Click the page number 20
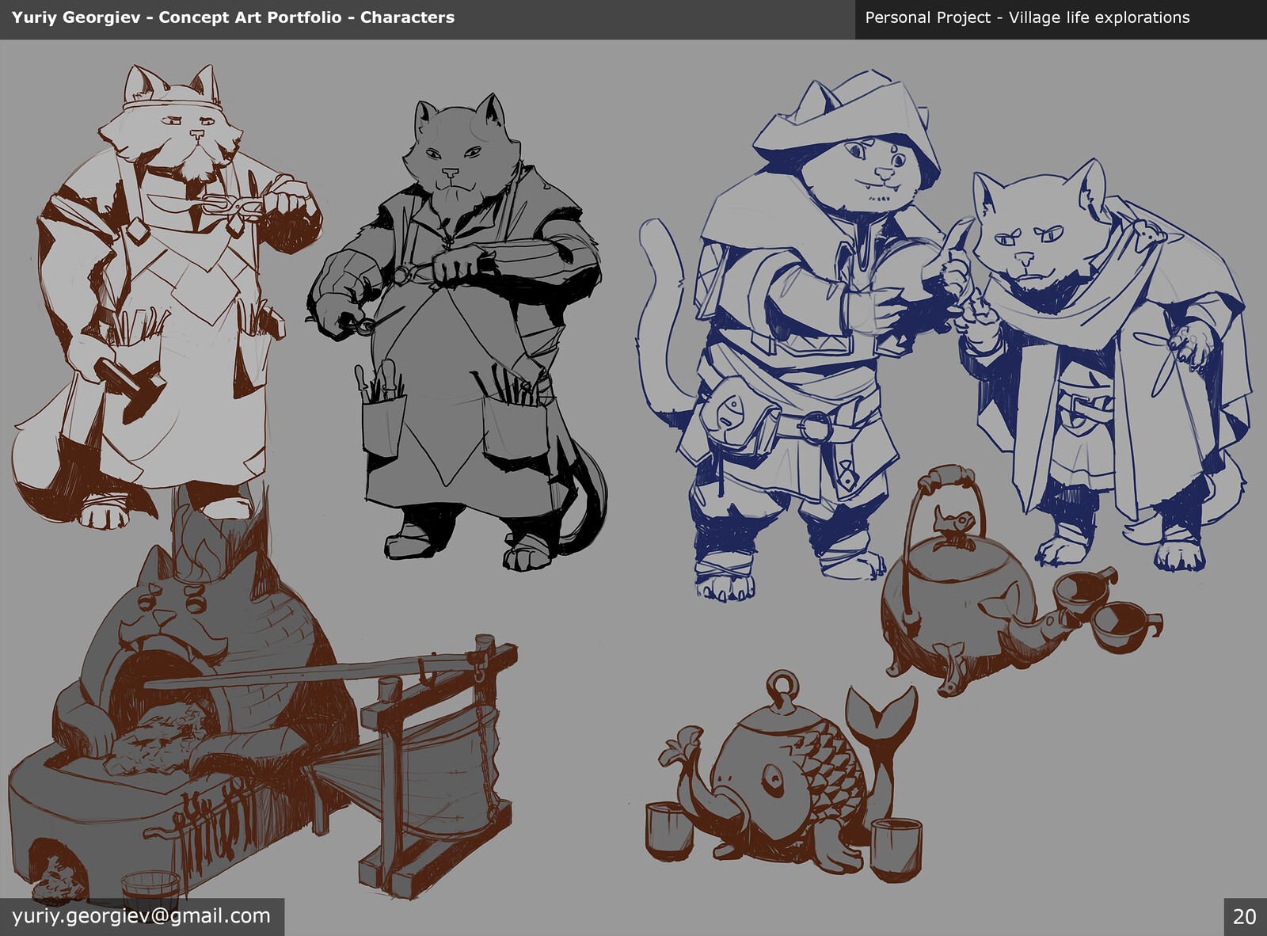This screenshot has height=936, width=1267. point(1244,917)
